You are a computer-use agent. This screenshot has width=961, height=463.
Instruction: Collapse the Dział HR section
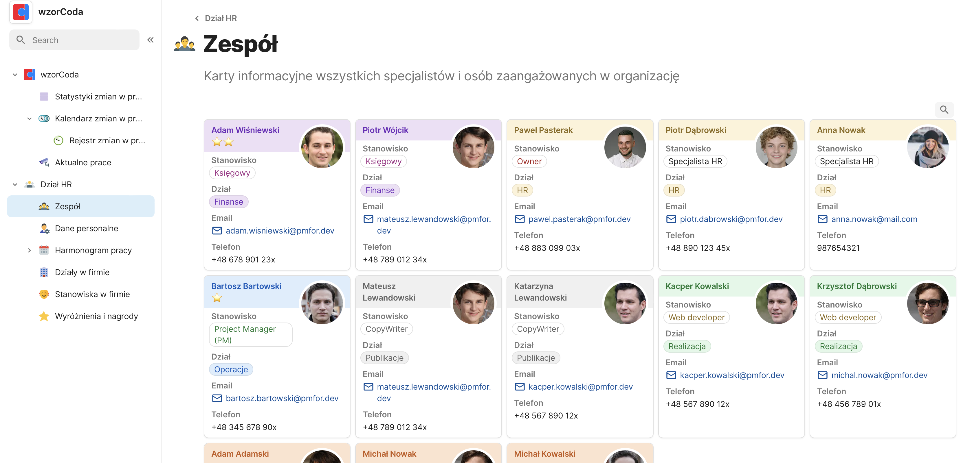click(x=15, y=184)
